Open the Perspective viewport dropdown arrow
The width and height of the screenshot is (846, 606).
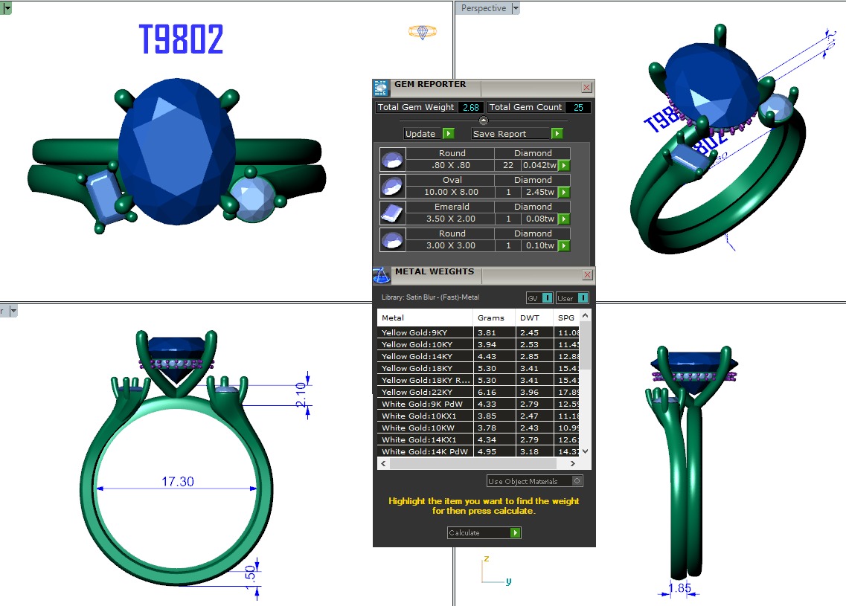[516, 8]
